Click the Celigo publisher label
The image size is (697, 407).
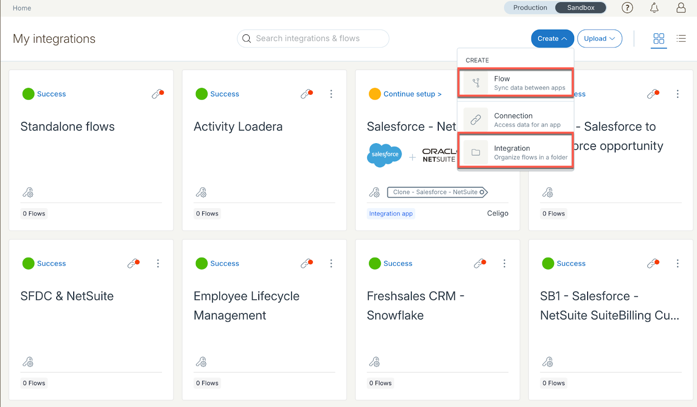(x=497, y=213)
